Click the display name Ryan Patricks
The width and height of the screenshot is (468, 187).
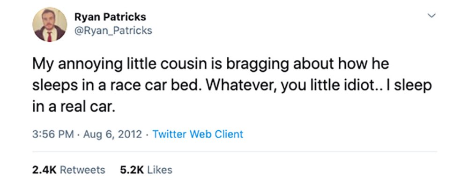point(110,17)
